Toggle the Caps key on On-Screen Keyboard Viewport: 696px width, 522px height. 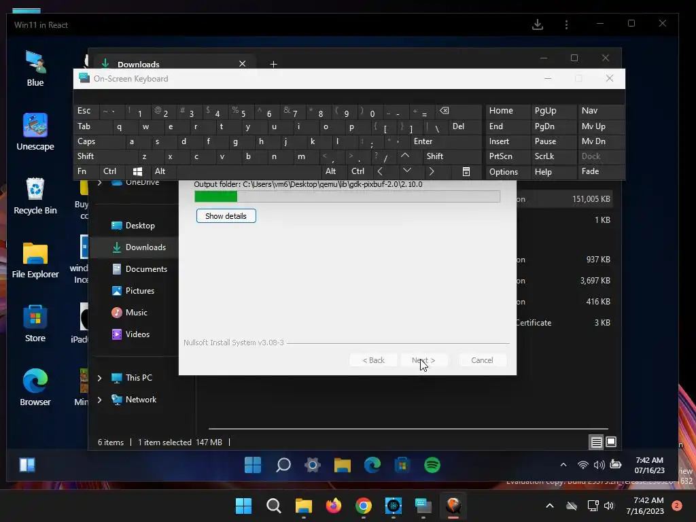click(99, 141)
